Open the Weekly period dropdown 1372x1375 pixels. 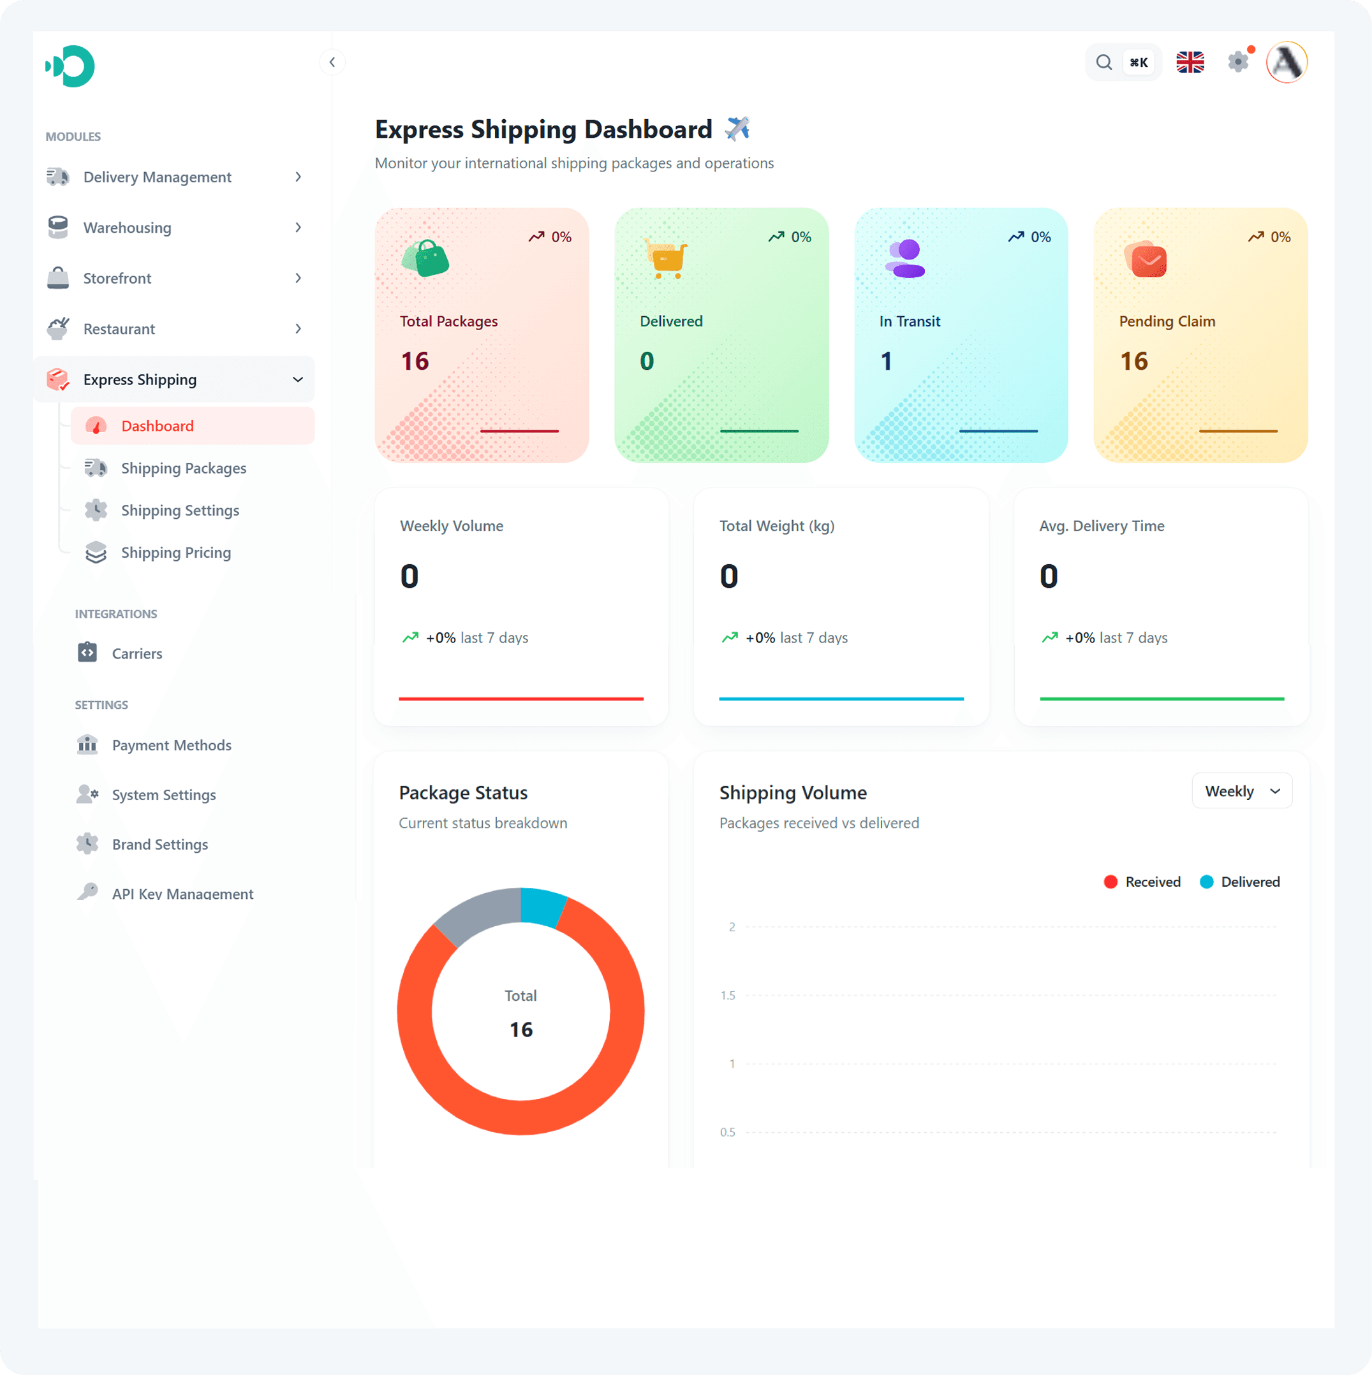(x=1241, y=790)
